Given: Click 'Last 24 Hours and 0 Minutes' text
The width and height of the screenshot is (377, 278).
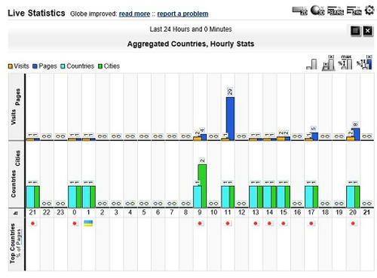Looking at the screenshot, I should coord(191,29).
